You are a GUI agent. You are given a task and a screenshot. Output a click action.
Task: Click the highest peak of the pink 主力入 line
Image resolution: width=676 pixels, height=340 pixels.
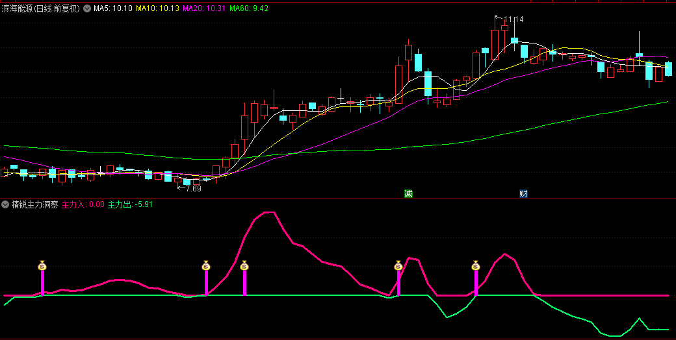pos(270,212)
